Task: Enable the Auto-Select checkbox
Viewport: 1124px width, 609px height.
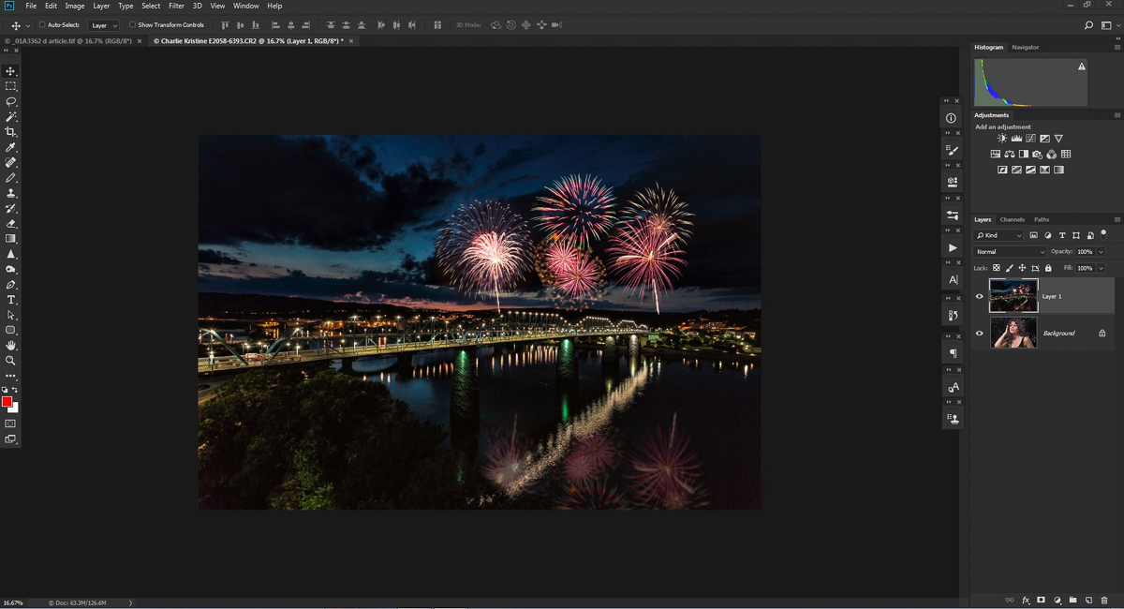Action: 42,25
